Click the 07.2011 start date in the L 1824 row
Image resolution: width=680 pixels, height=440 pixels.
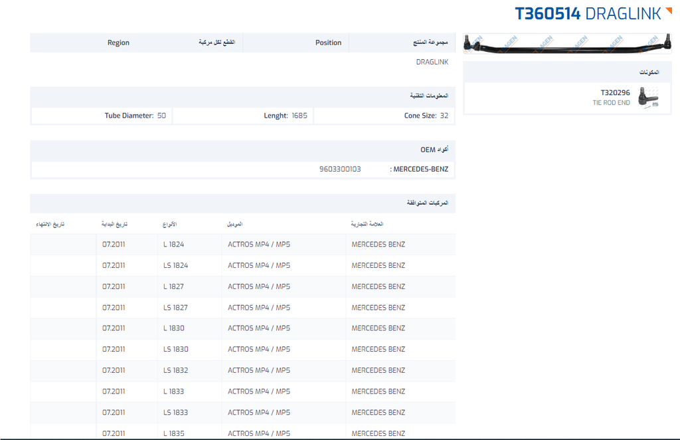[114, 245]
